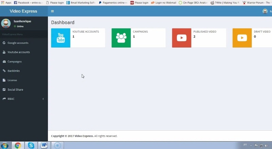
Task: Open T4Me bookmark
Action: [225, 3]
